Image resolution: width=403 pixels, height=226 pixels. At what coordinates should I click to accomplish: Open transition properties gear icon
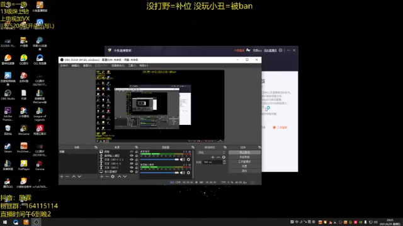coord(224,157)
